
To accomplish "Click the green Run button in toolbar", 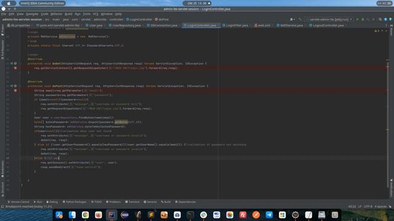I will [357, 19].
